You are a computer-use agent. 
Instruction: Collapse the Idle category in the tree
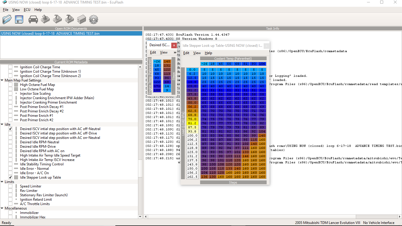click(2, 124)
